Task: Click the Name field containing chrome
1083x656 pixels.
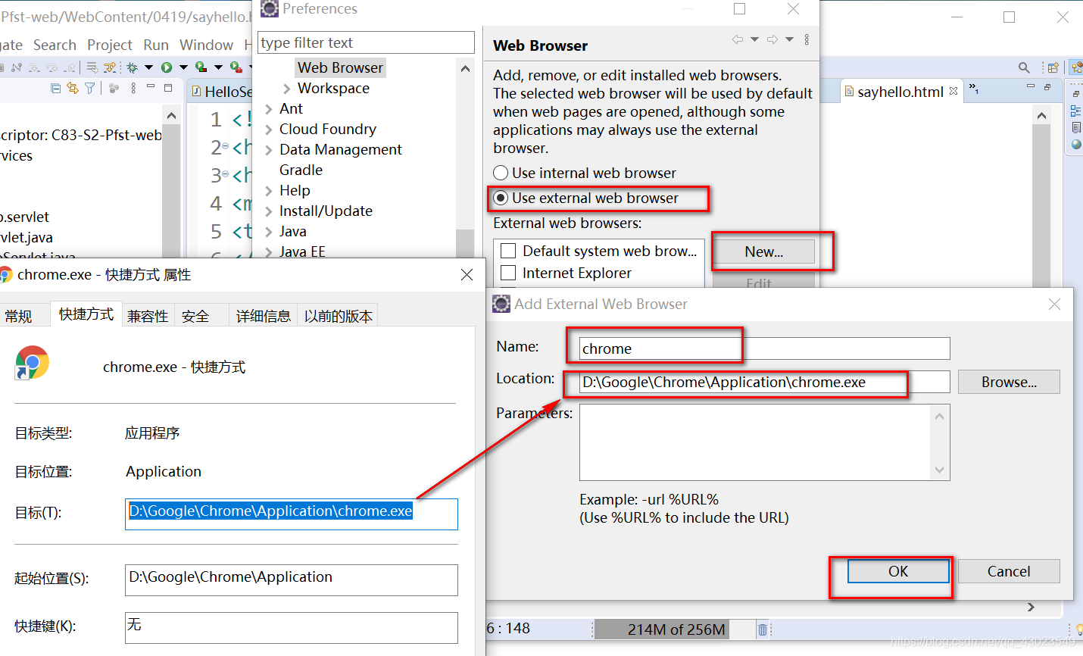Action: pyautogui.click(x=764, y=348)
